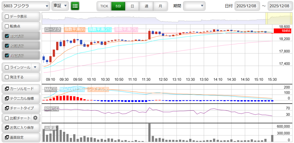Open the 東証 market dropdown

click(x=60, y=6)
